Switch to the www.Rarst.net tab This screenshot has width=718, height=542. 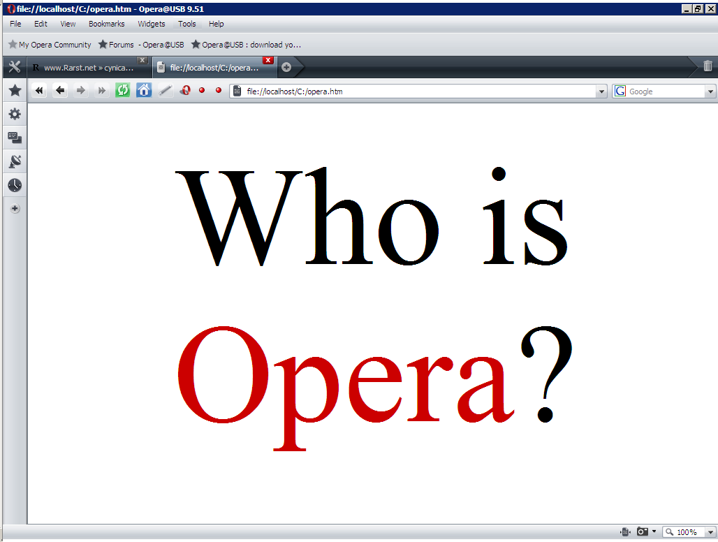tap(89, 68)
